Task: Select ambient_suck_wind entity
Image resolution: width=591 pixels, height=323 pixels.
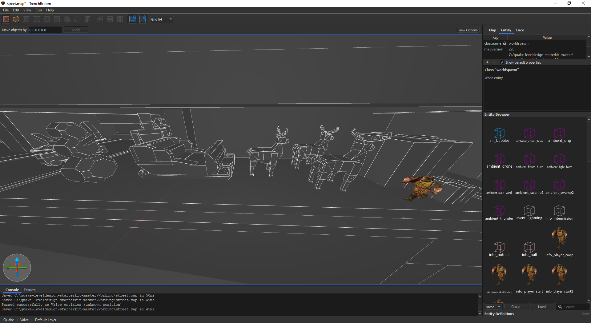Action: tap(499, 186)
